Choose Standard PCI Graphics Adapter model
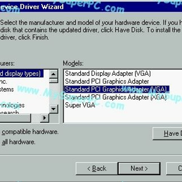This screenshot has width=182, height=182. (x=107, y=82)
